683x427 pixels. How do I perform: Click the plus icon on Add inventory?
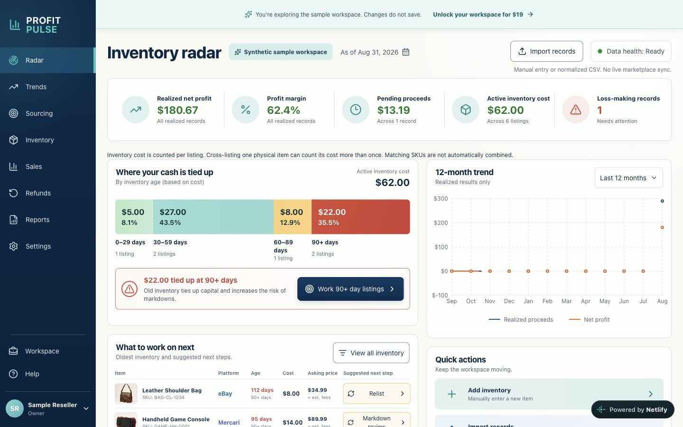point(452,394)
